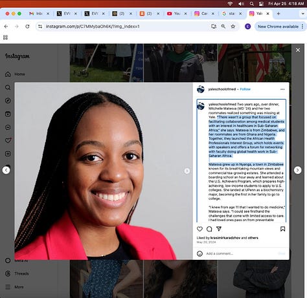This screenshot has height=298, width=307.
Task: Share the post with paper plane icon
Action: pyautogui.click(x=219, y=229)
